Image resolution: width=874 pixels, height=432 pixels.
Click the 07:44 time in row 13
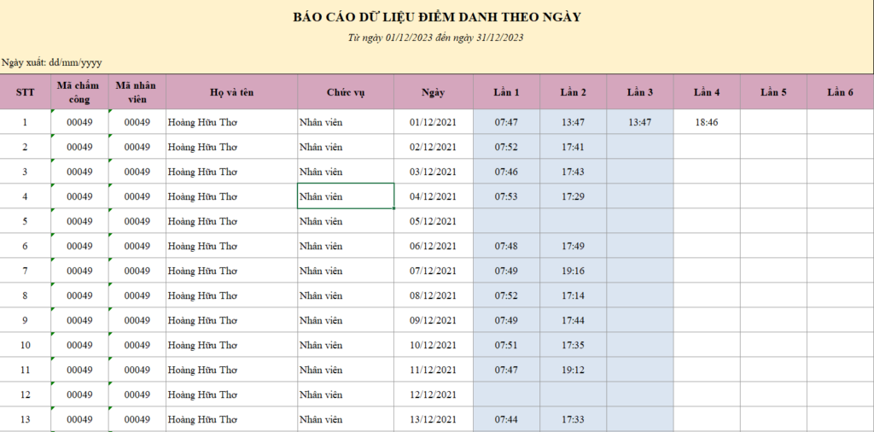(x=506, y=420)
